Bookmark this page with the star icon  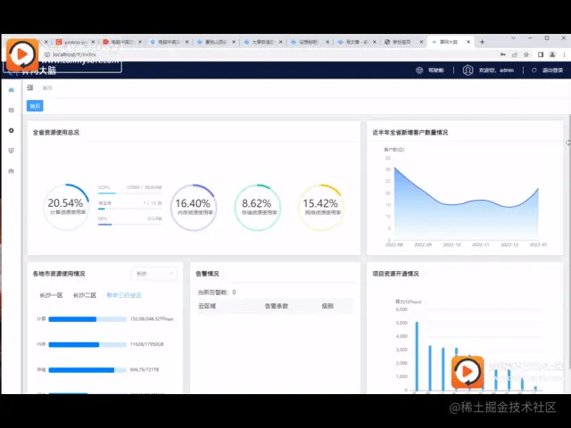526,54
